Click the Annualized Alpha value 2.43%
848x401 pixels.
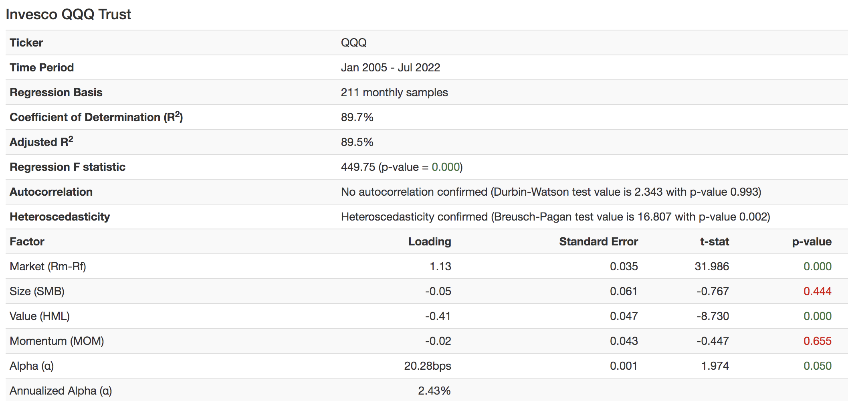click(x=434, y=391)
